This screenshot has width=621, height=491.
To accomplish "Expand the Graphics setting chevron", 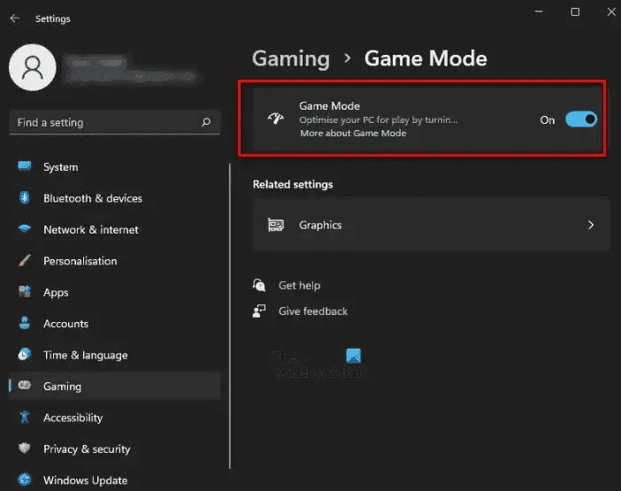I will click(591, 225).
